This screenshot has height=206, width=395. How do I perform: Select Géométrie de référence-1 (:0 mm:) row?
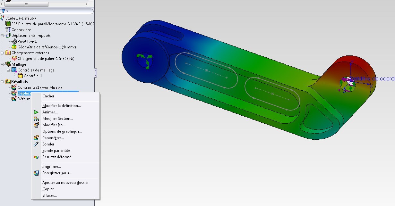pyautogui.click(x=47, y=47)
